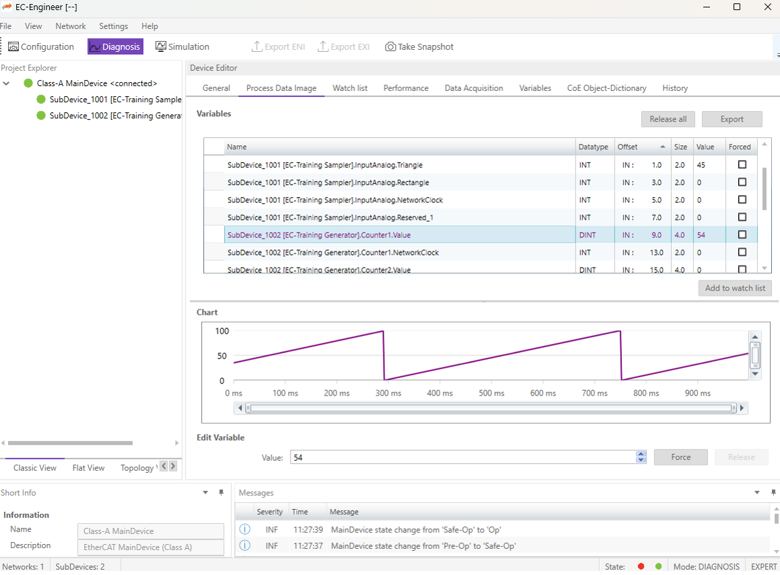
Task: Switch to the Watch list tab
Action: point(350,88)
